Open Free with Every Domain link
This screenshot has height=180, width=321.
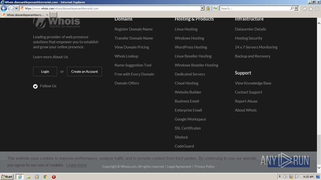tap(134, 74)
